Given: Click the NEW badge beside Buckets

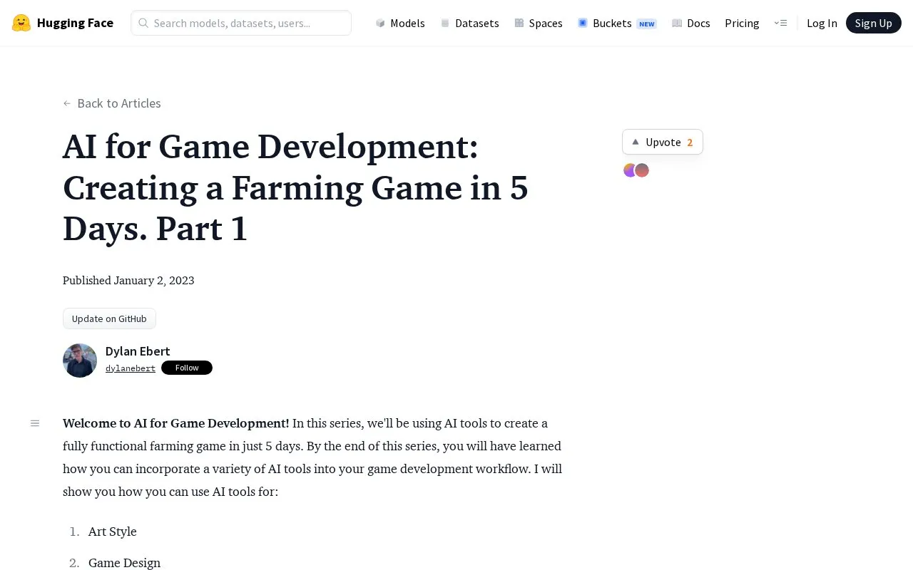Looking at the screenshot, I should tap(647, 24).
